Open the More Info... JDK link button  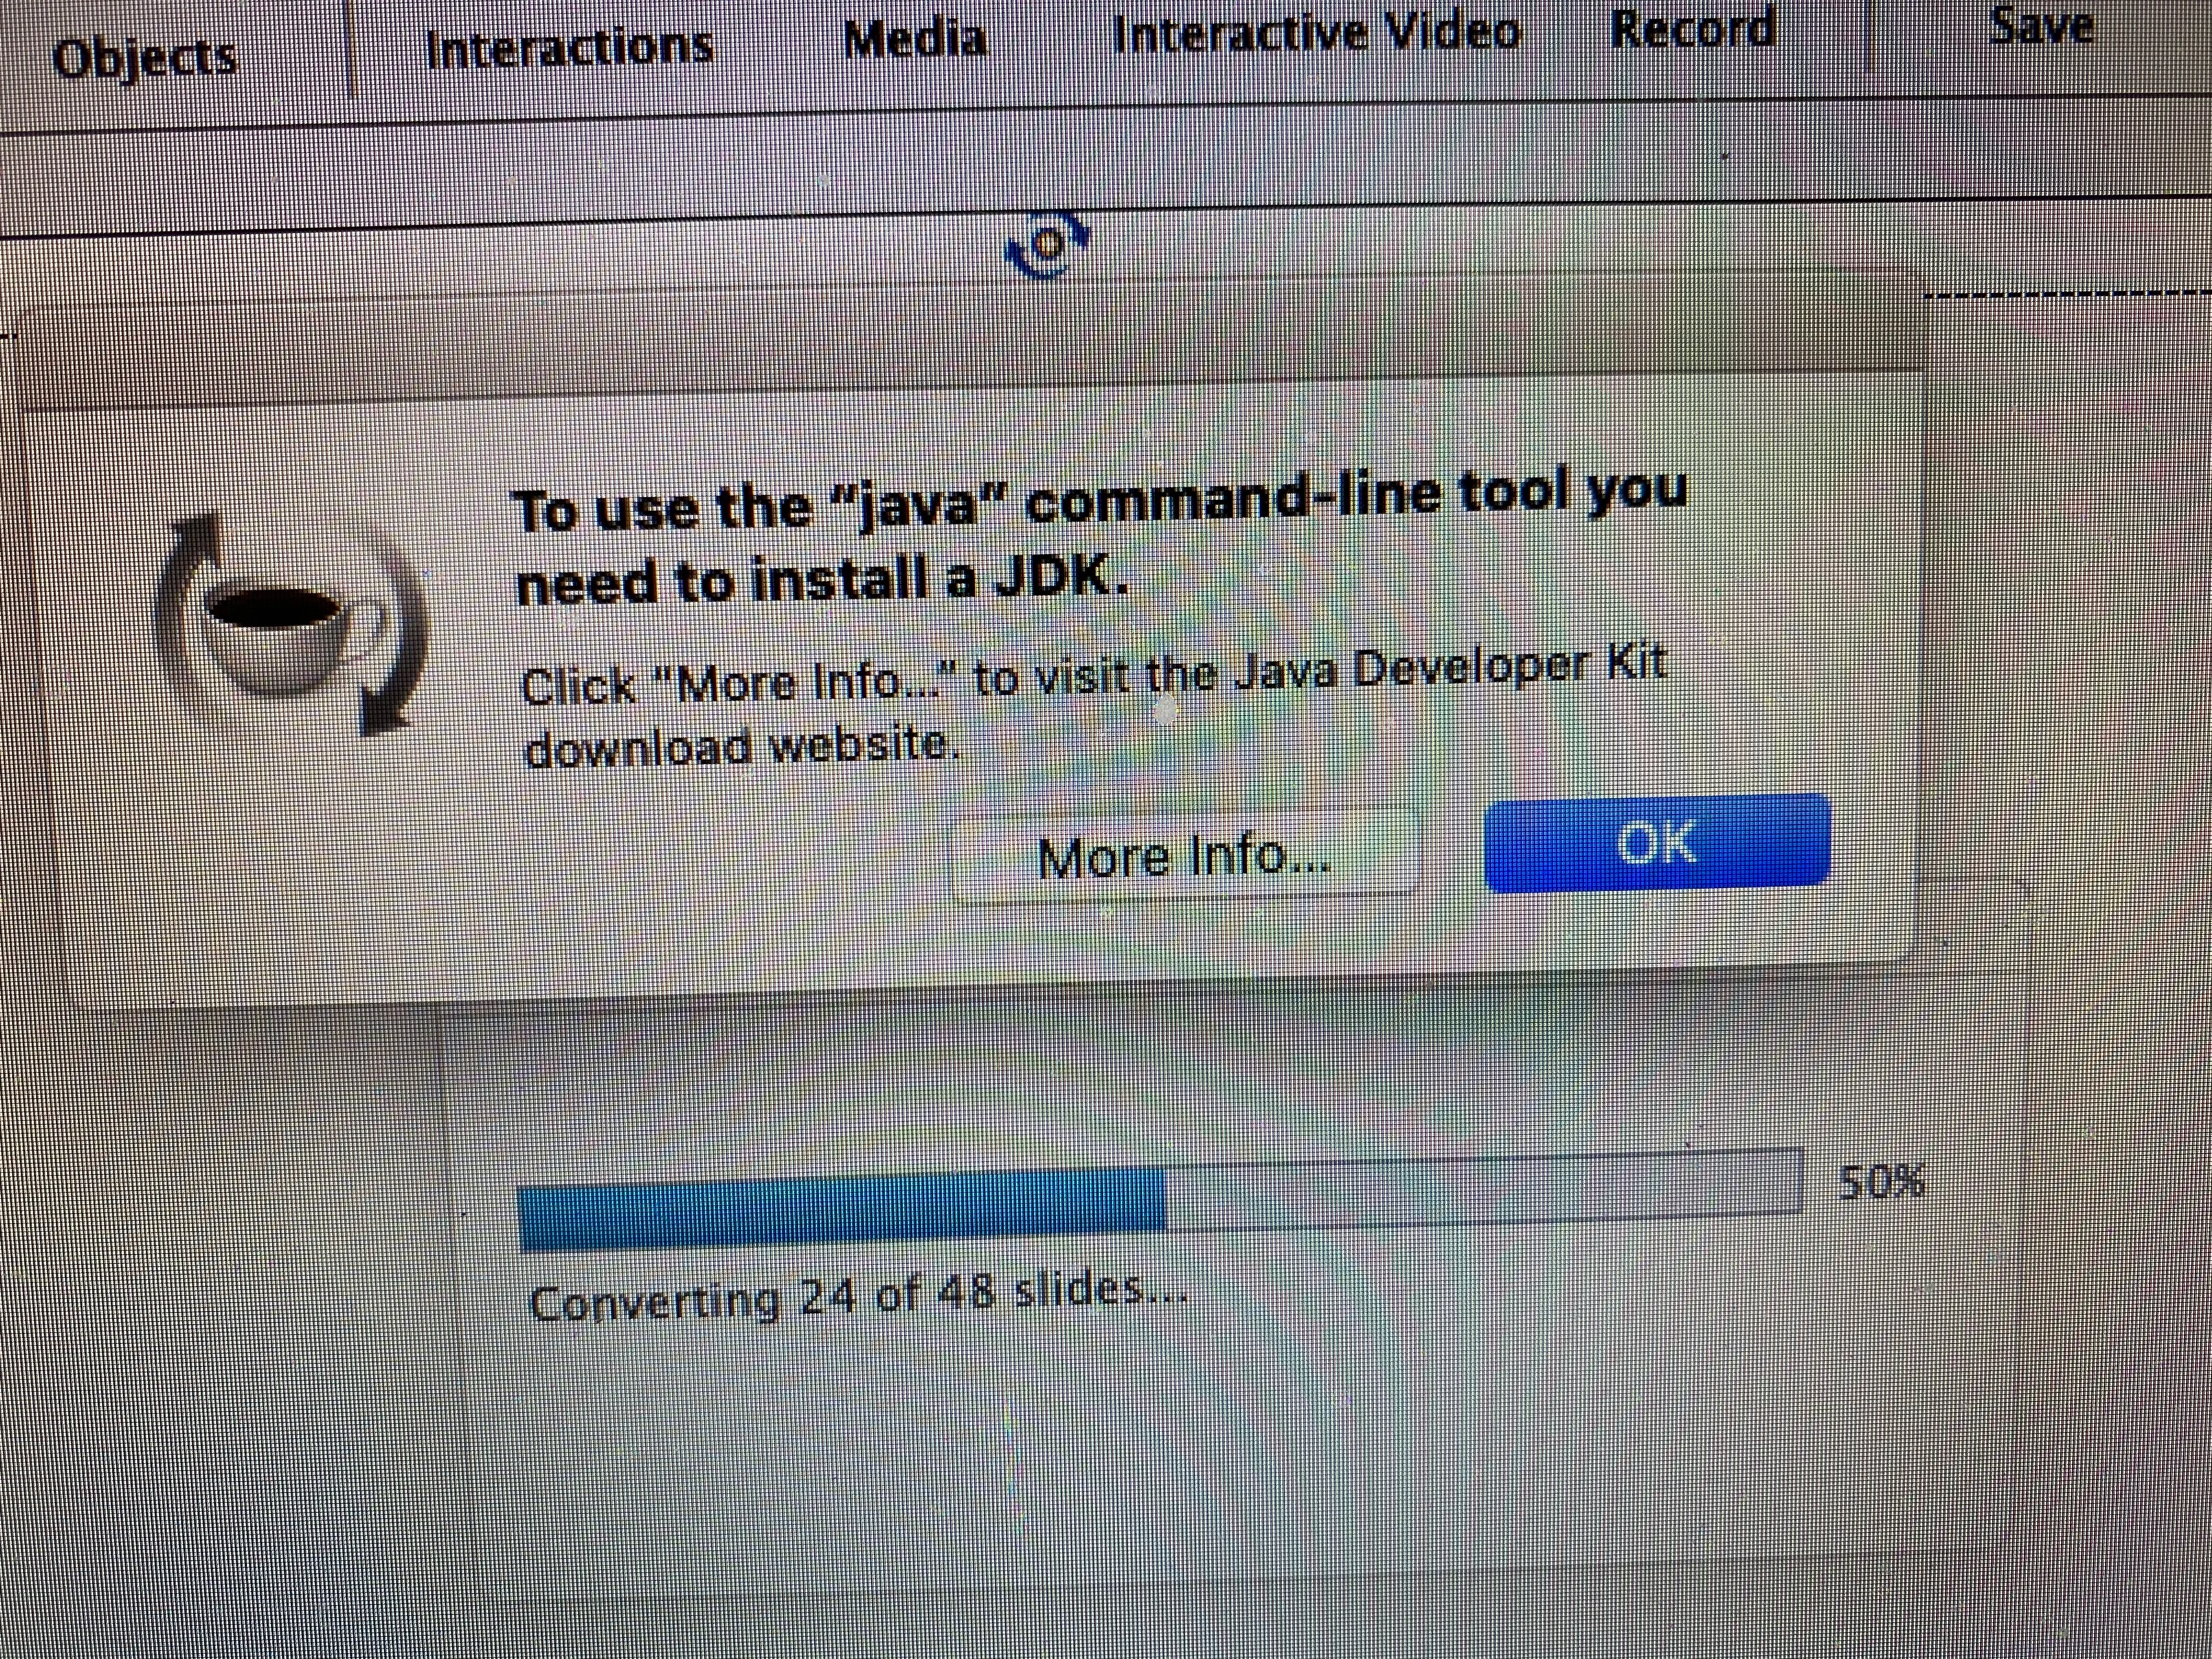point(1185,856)
